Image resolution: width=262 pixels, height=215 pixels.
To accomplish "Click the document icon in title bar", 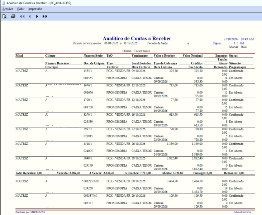I will tap(3, 3).
